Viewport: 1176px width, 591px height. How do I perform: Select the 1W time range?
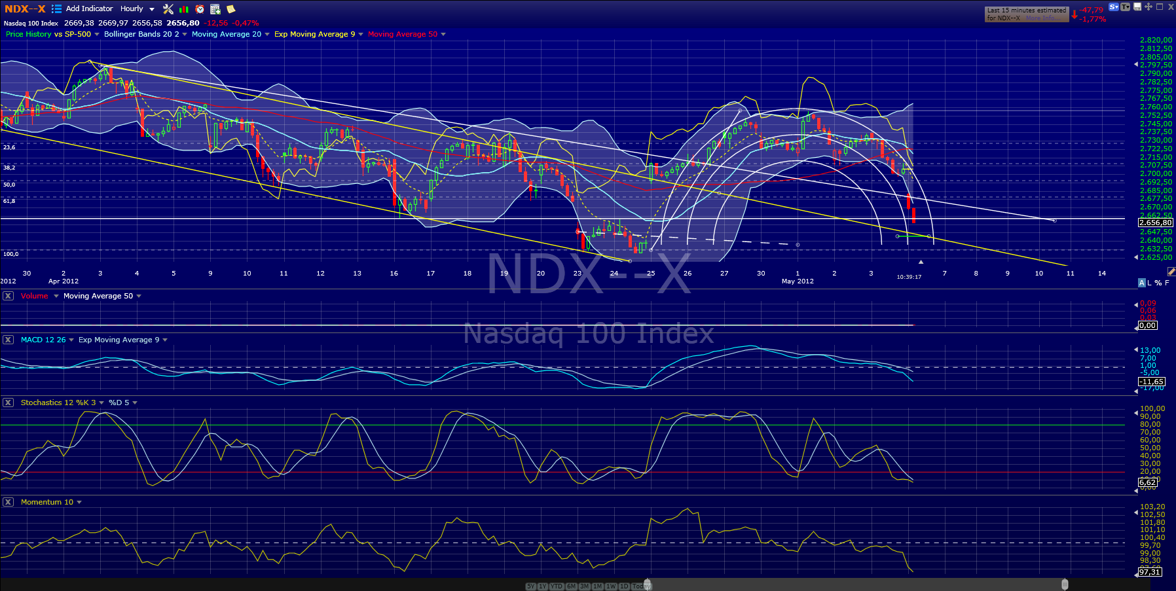pos(612,586)
